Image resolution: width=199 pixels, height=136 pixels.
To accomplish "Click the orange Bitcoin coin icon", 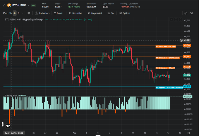I will pyautogui.click(x=9, y=5).
